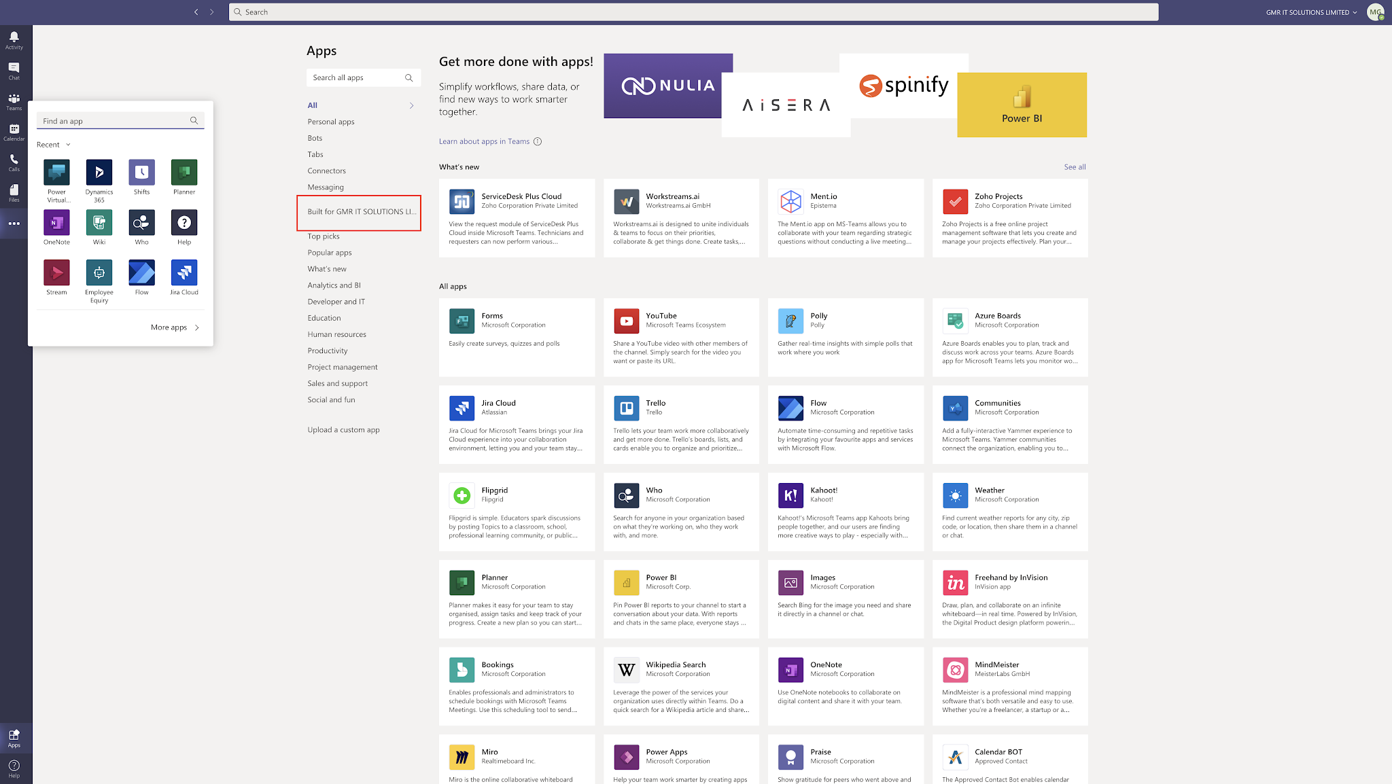
Task: Select Built for GMR IT SOLUTIONS category
Action: click(x=362, y=212)
